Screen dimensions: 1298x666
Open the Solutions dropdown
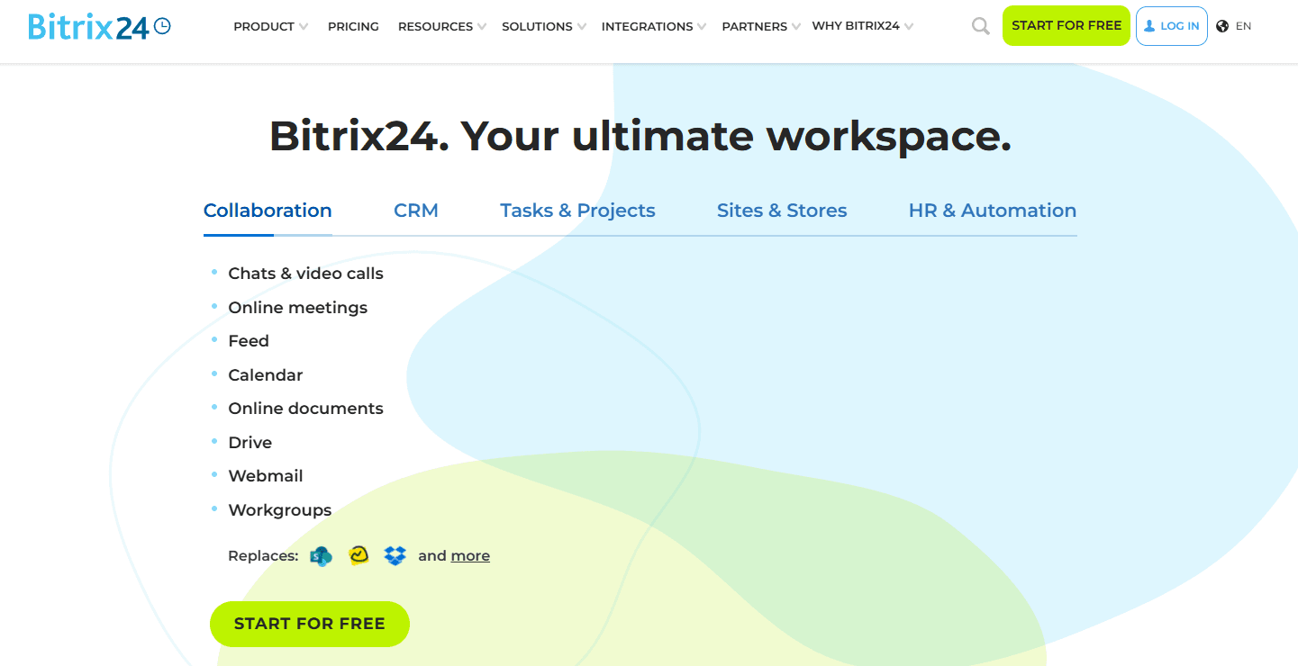[544, 27]
